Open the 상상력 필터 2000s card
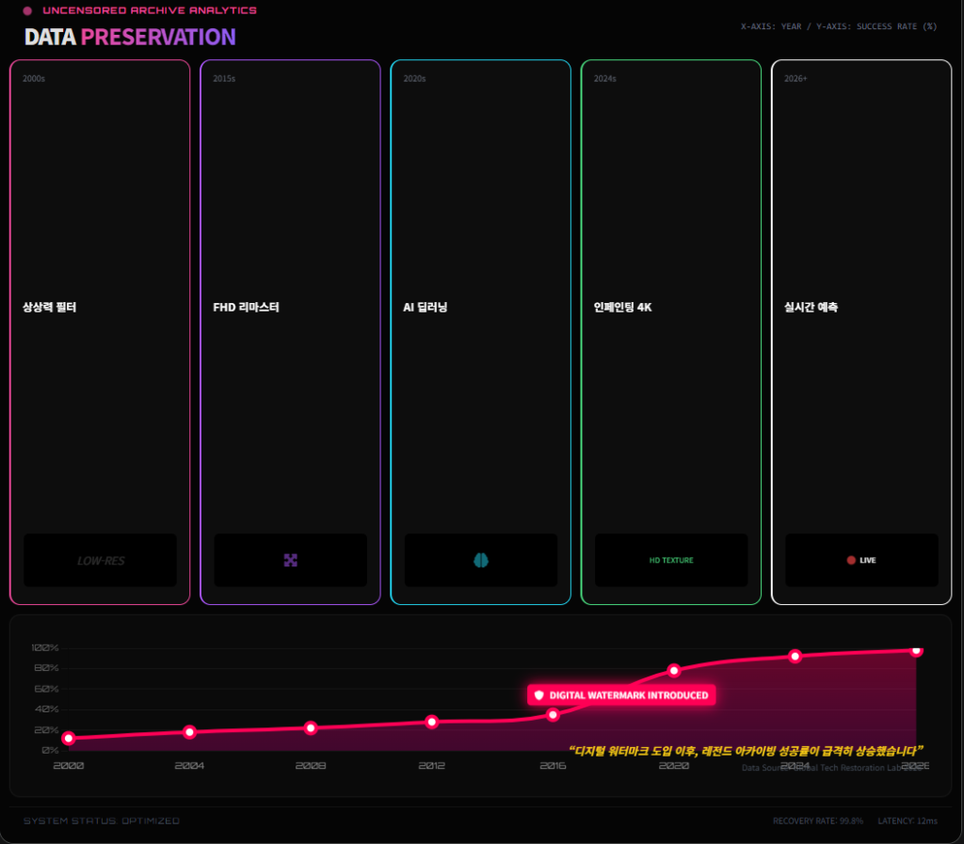 [100, 331]
